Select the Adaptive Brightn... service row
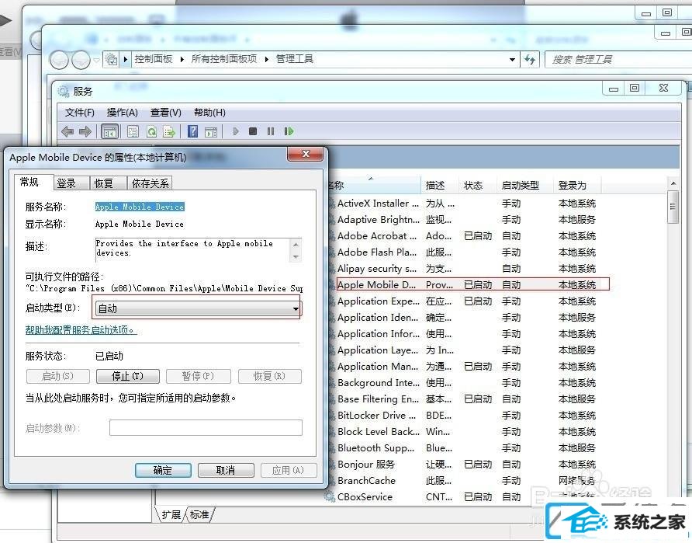 (x=463, y=220)
